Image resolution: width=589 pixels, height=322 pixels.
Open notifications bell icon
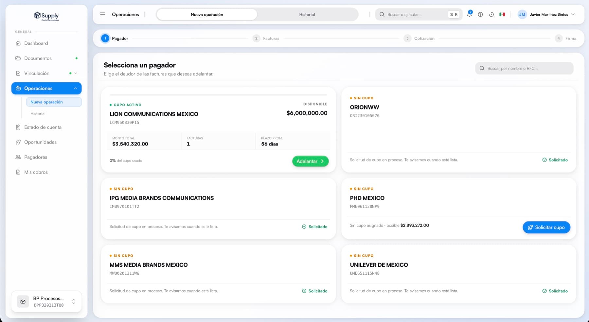(469, 14)
